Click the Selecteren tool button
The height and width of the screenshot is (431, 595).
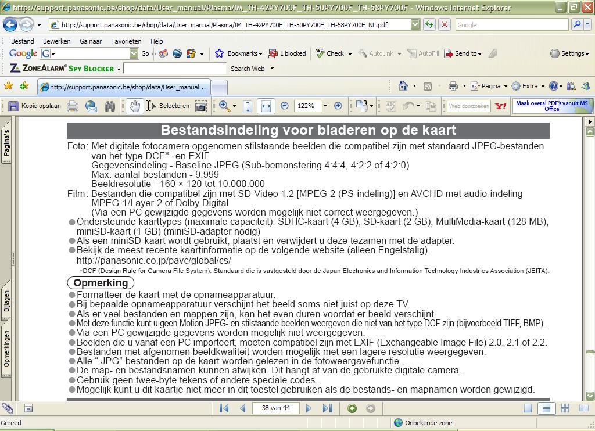(x=168, y=106)
